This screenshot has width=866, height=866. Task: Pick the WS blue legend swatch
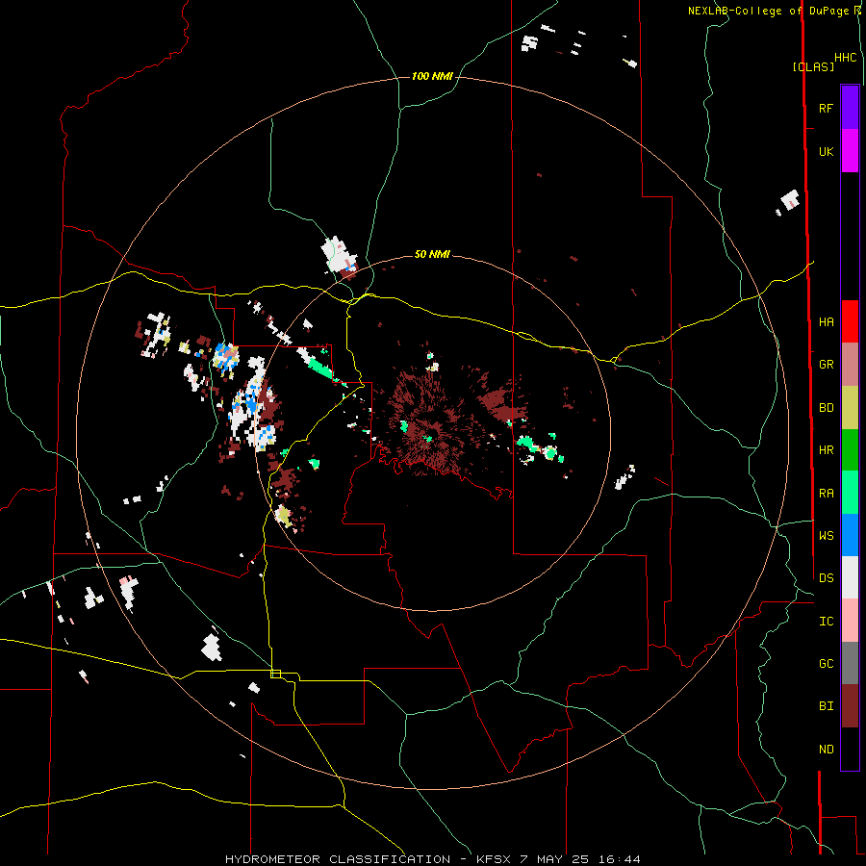click(x=850, y=535)
